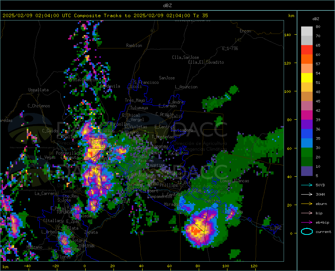Click the 'Divisadero' place label
The image size is (335, 271).
click(x=182, y=130)
